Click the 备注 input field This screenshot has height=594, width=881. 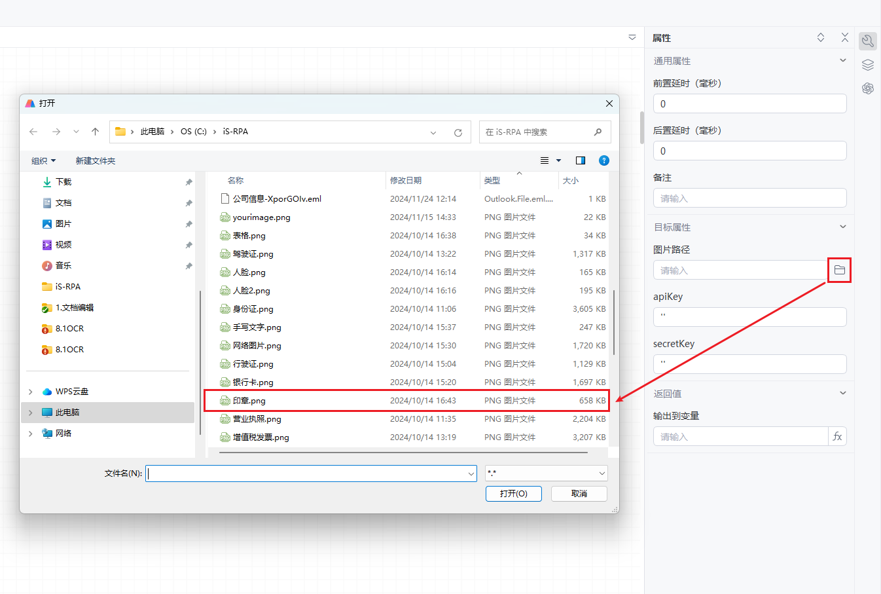749,198
